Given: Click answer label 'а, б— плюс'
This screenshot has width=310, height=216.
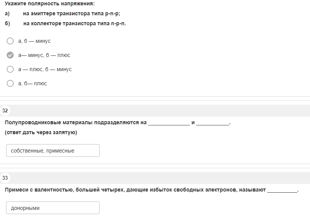Looking at the screenshot, I should [x=33, y=83].
